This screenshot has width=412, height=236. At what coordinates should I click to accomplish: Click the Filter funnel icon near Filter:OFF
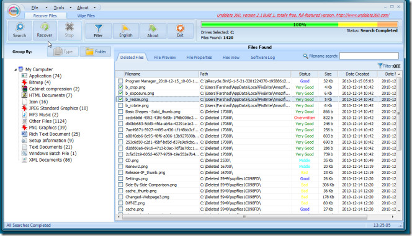[x=380, y=66]
